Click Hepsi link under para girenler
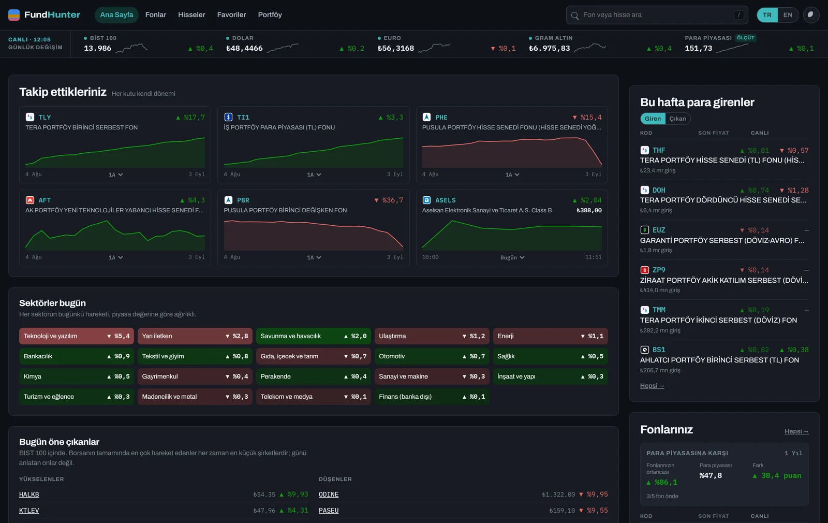 click(x=652, y=386)
